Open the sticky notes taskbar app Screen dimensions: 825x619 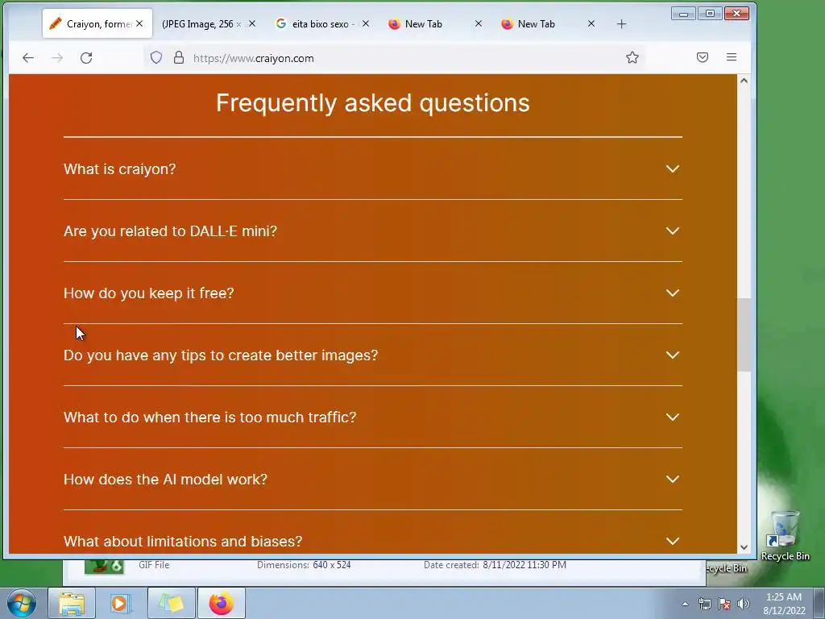pos(171,603)
